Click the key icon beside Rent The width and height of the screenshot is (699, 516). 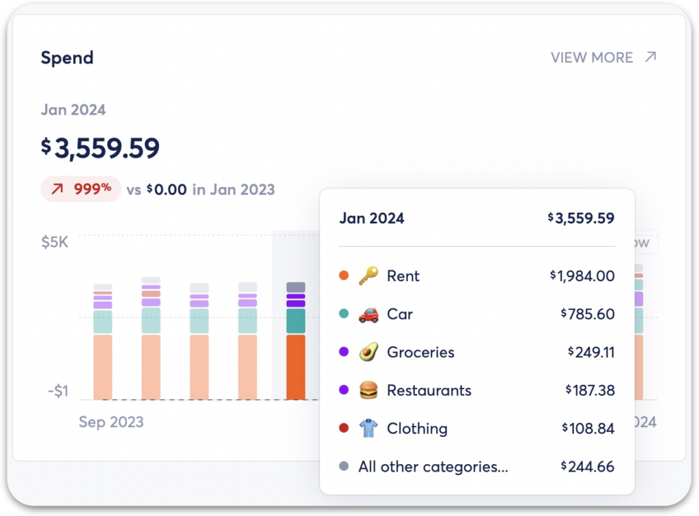pos(369,276)
